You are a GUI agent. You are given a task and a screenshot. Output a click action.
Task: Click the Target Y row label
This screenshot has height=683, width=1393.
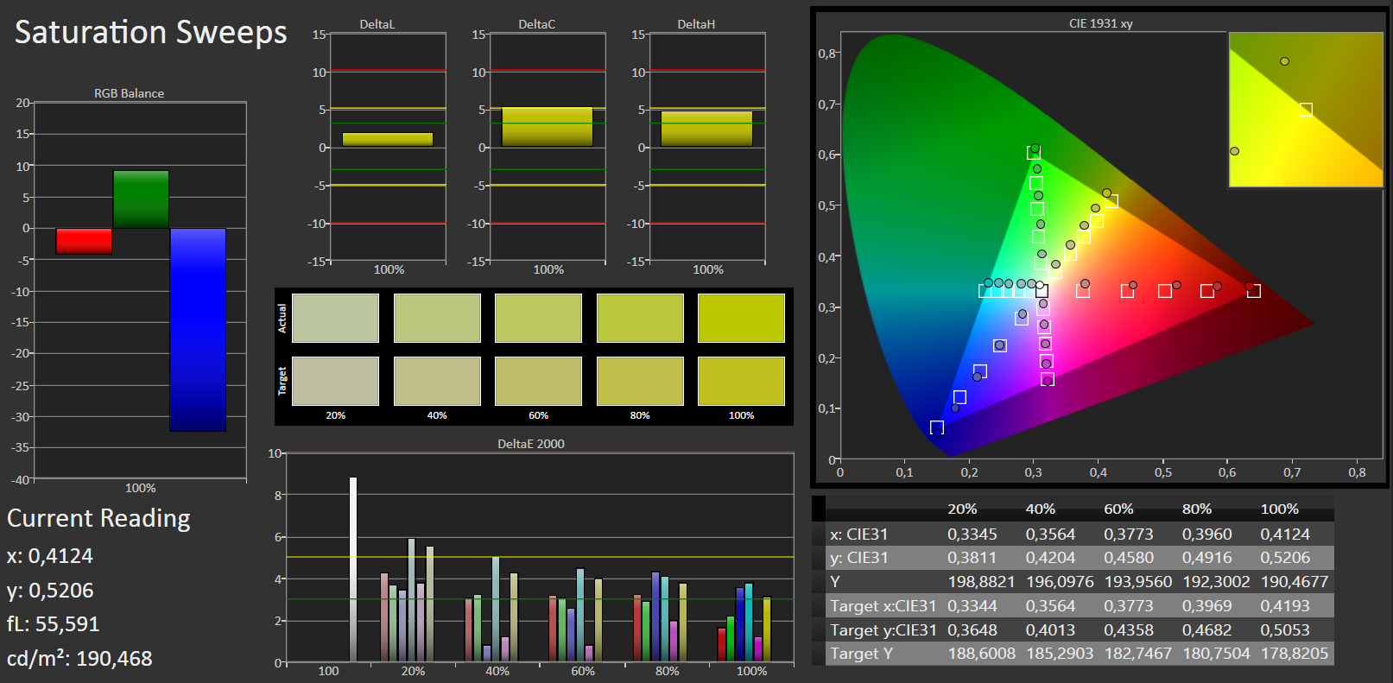(x=862, y=654)
